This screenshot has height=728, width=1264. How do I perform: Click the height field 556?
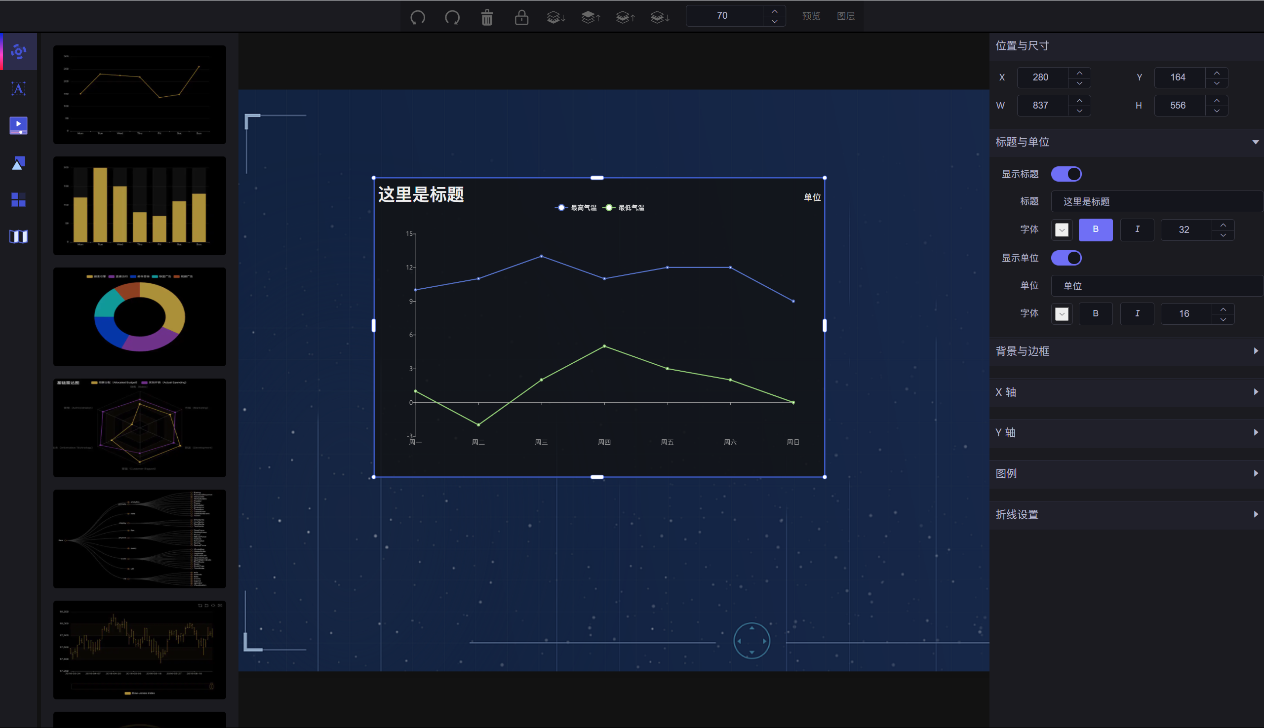click(x=1180, y=106)
